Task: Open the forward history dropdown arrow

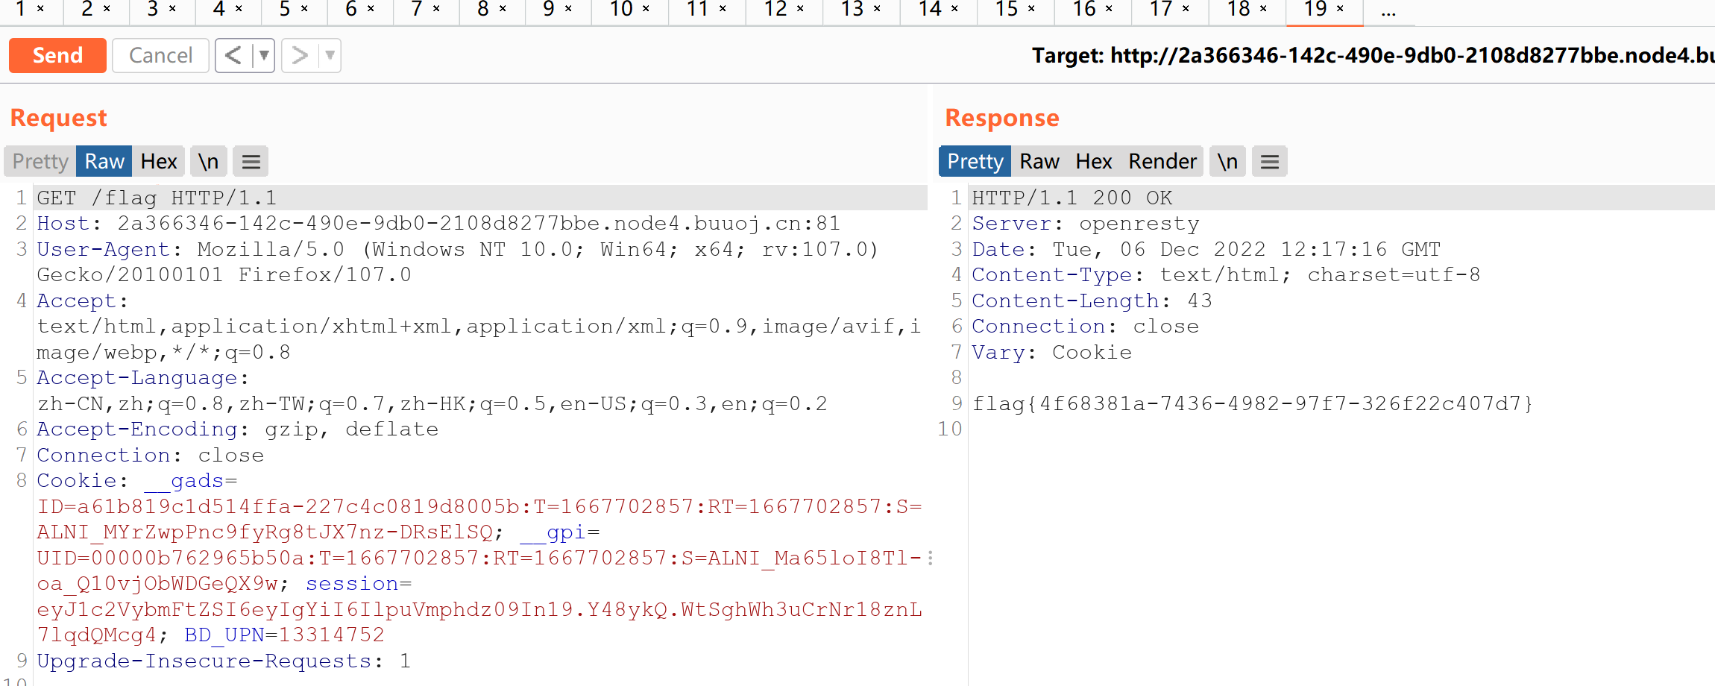Action: (x=330, y=55)
